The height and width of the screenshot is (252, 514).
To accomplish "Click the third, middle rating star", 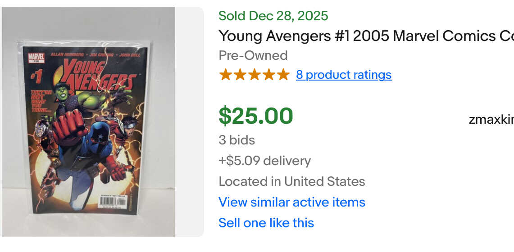I will click(254, 75).
